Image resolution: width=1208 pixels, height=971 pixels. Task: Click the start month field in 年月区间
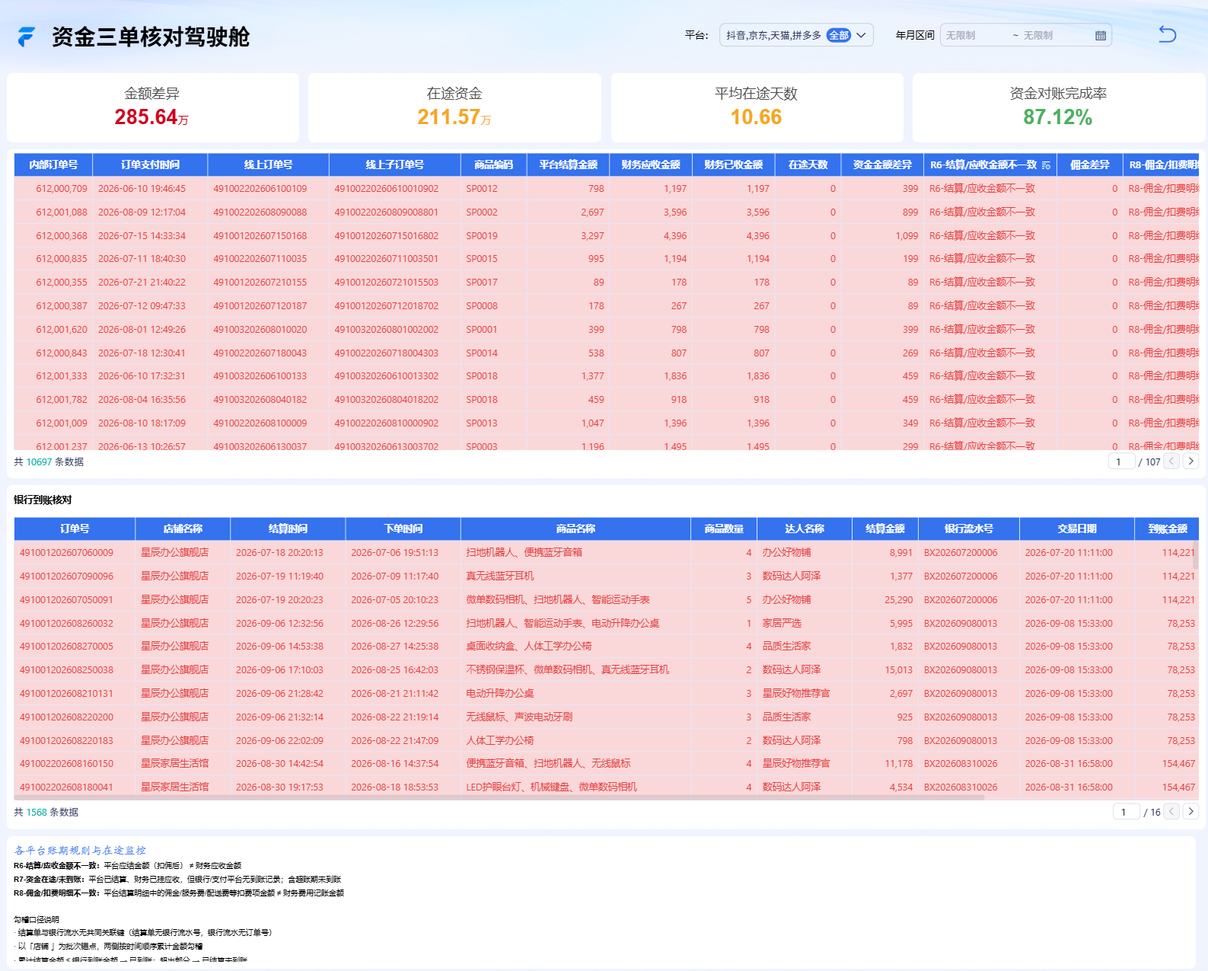click(974, 36)
